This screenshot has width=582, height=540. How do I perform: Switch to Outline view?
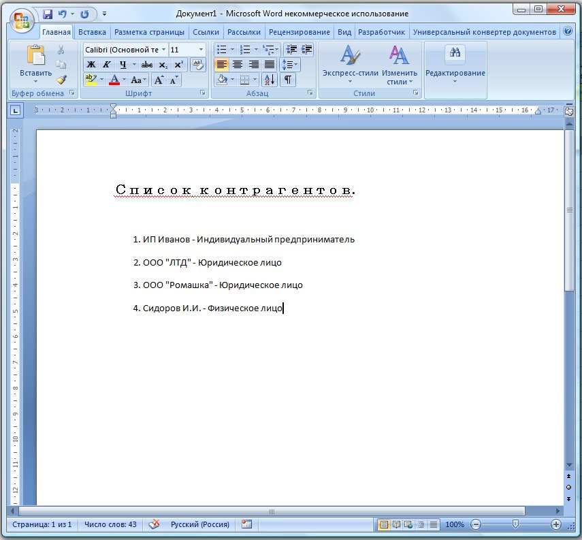pos(421,524)
